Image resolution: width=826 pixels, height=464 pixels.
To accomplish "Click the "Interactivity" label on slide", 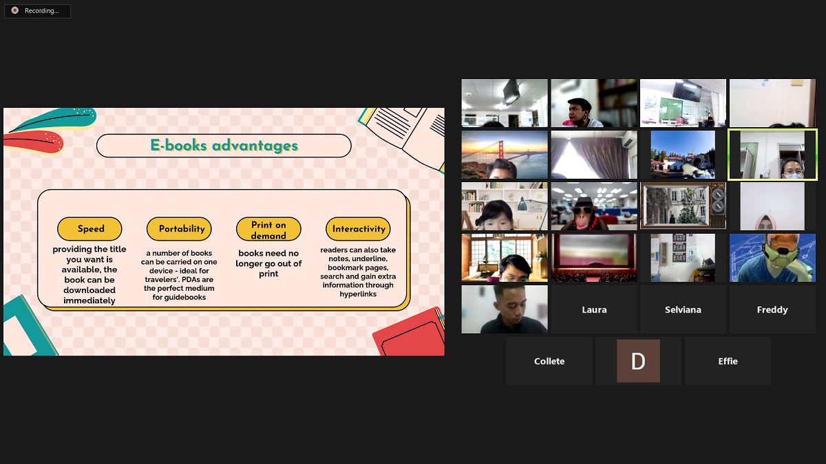I will [x=359, y=229].
